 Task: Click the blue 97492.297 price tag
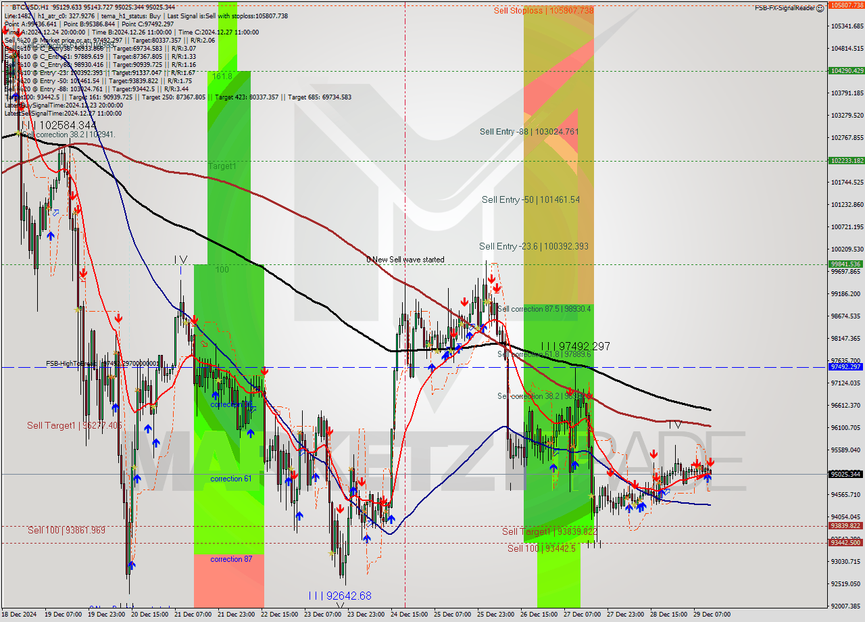[846, 366]
